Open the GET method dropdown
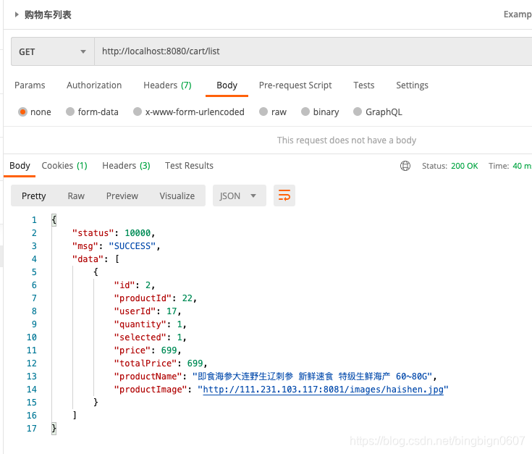 click(53, 51)
